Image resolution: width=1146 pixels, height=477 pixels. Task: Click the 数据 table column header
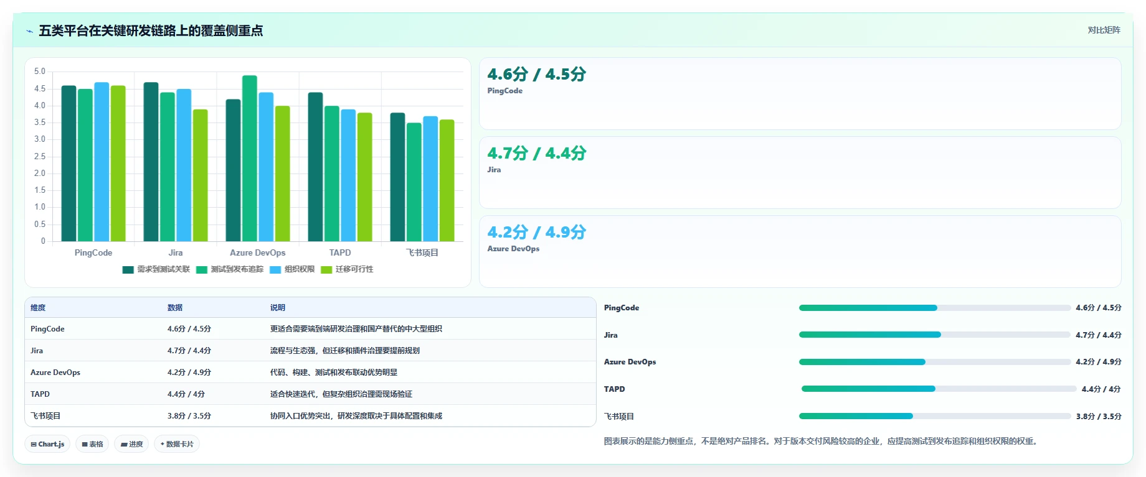click(x=175, y=308)
